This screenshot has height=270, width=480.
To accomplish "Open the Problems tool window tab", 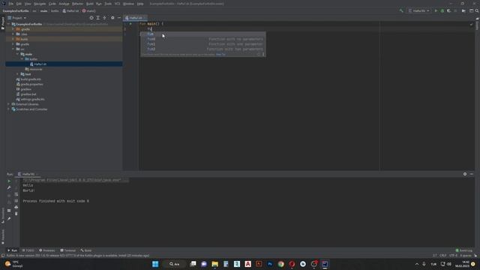I will point(46,250).
